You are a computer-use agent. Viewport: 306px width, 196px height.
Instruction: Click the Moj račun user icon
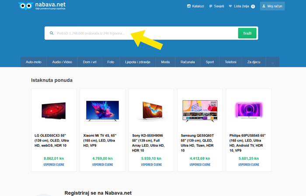pyautogui.click(x=264, y=6)
